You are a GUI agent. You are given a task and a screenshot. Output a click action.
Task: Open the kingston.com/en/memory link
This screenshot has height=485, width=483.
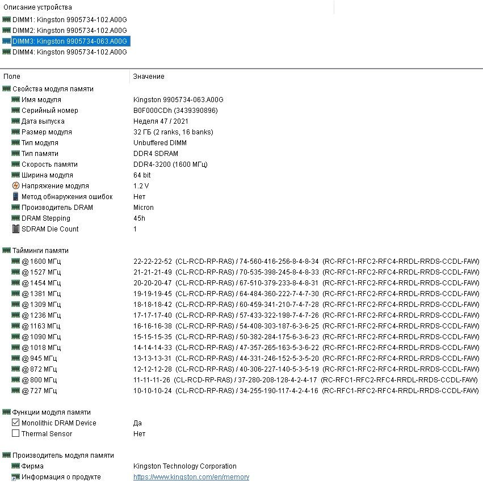coord(191,477)
